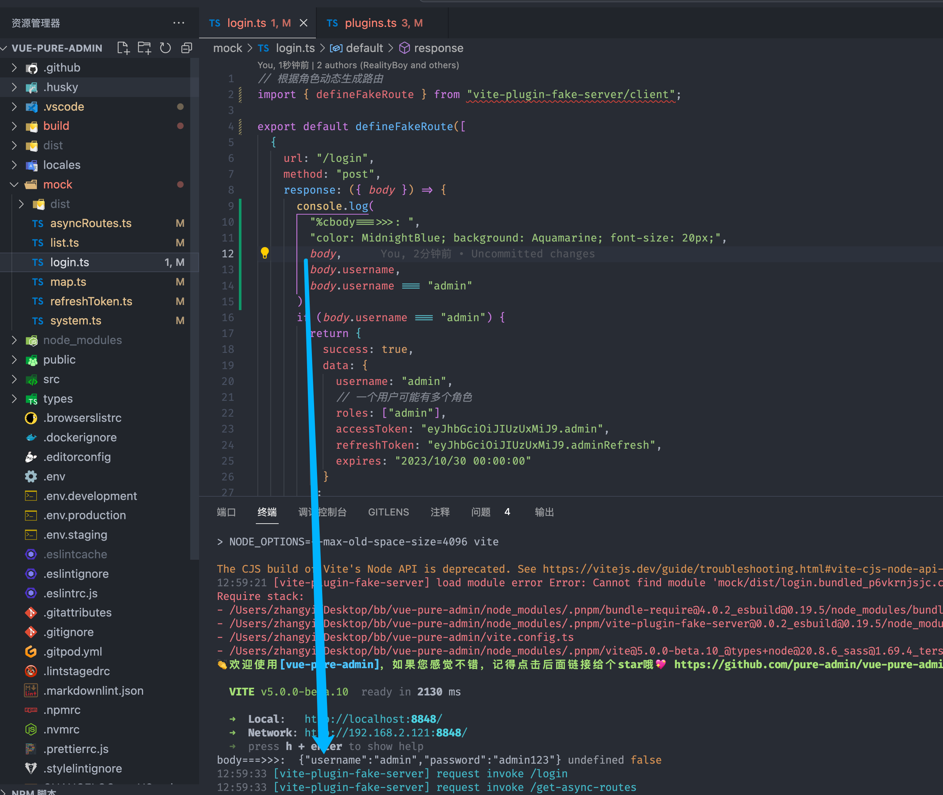Click the response symbol in the breadcrumb
Screen dimensions: 943x795
(438, 48)
